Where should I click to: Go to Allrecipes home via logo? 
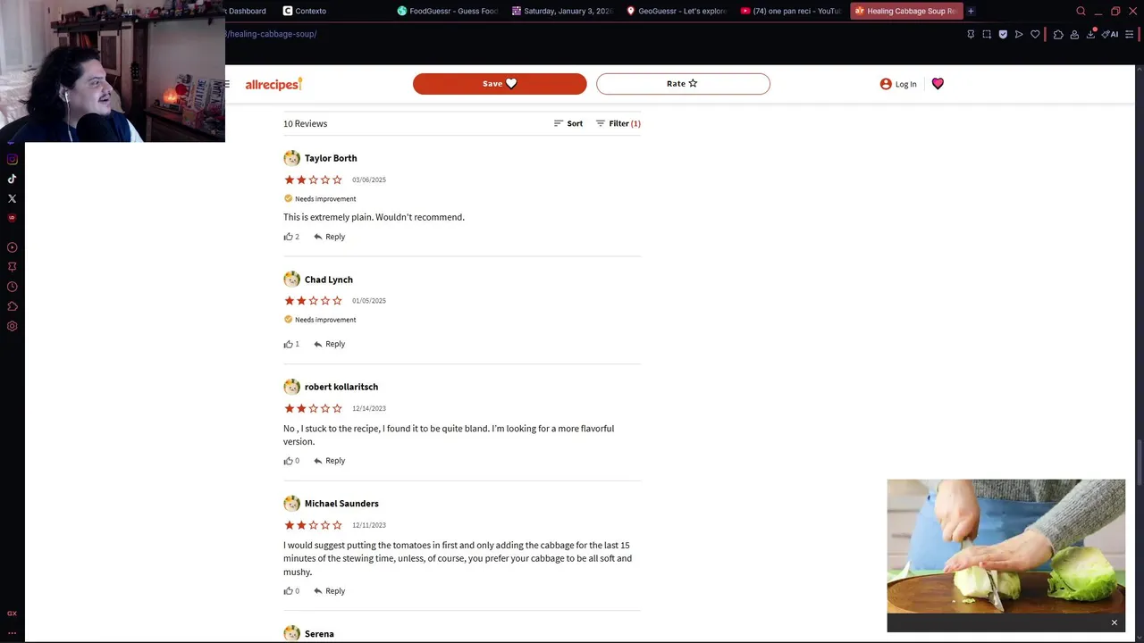point(273,84)
